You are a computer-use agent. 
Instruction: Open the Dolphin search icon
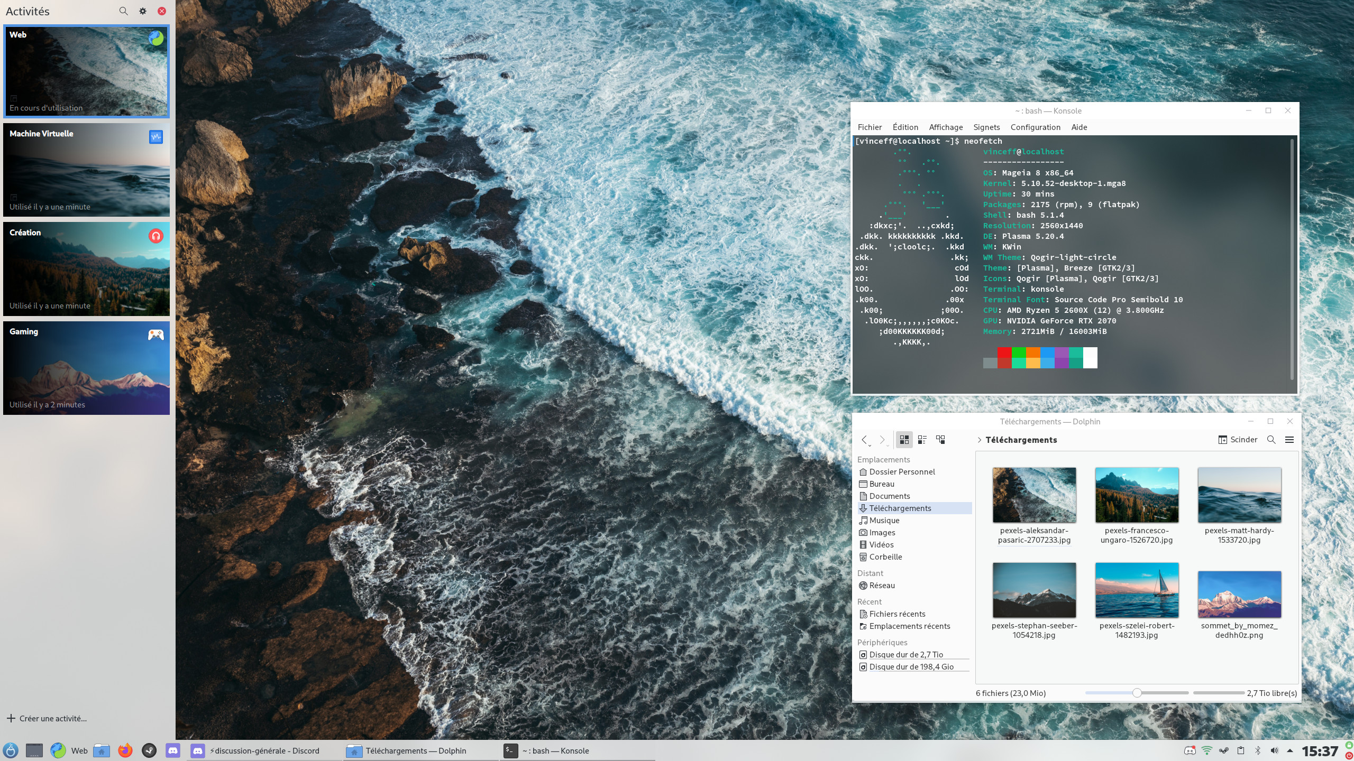click(1271, 440)
